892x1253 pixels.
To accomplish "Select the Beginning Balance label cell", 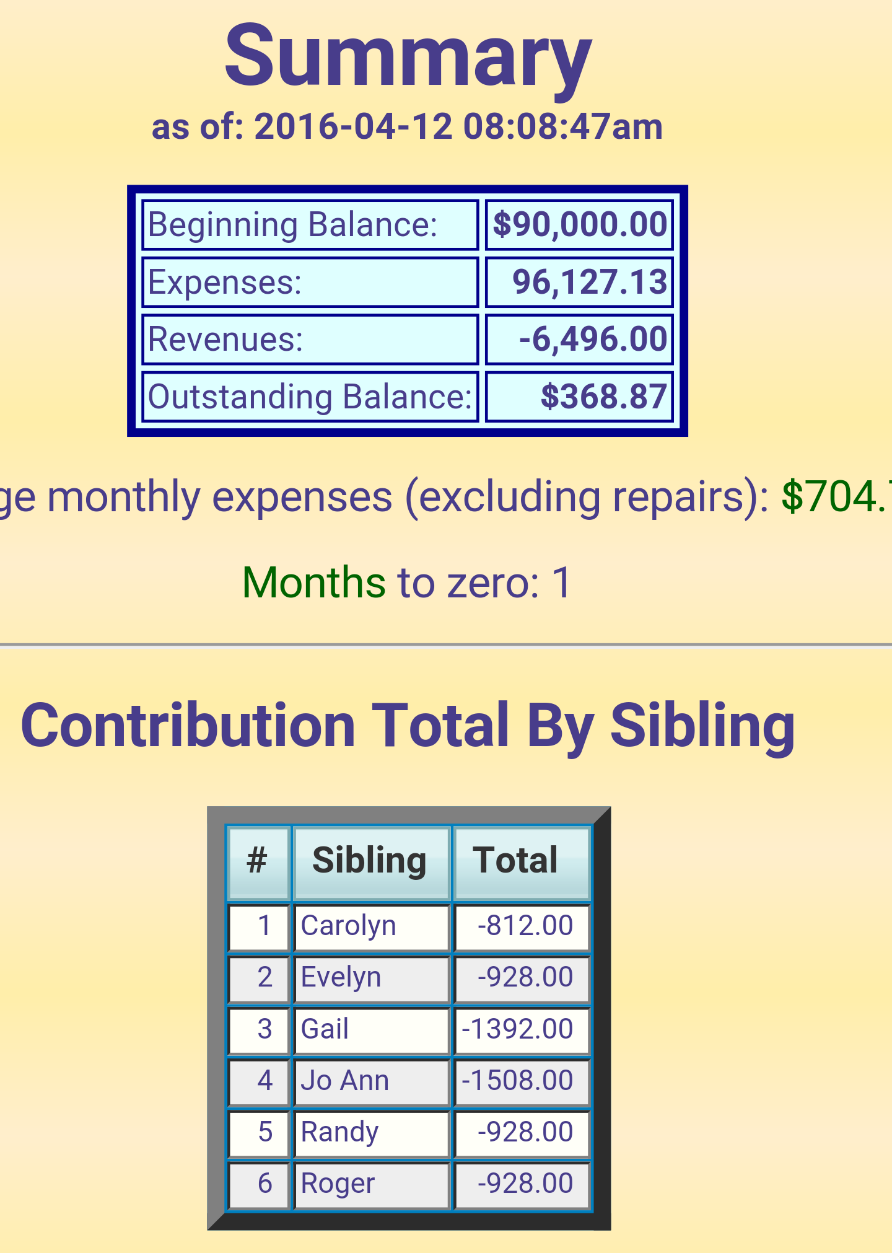I will coord(310,225).
